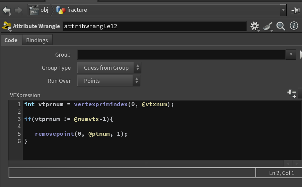Click the back navigation arrow
Viewport: 302px width, 187px height.
[6, 10]
